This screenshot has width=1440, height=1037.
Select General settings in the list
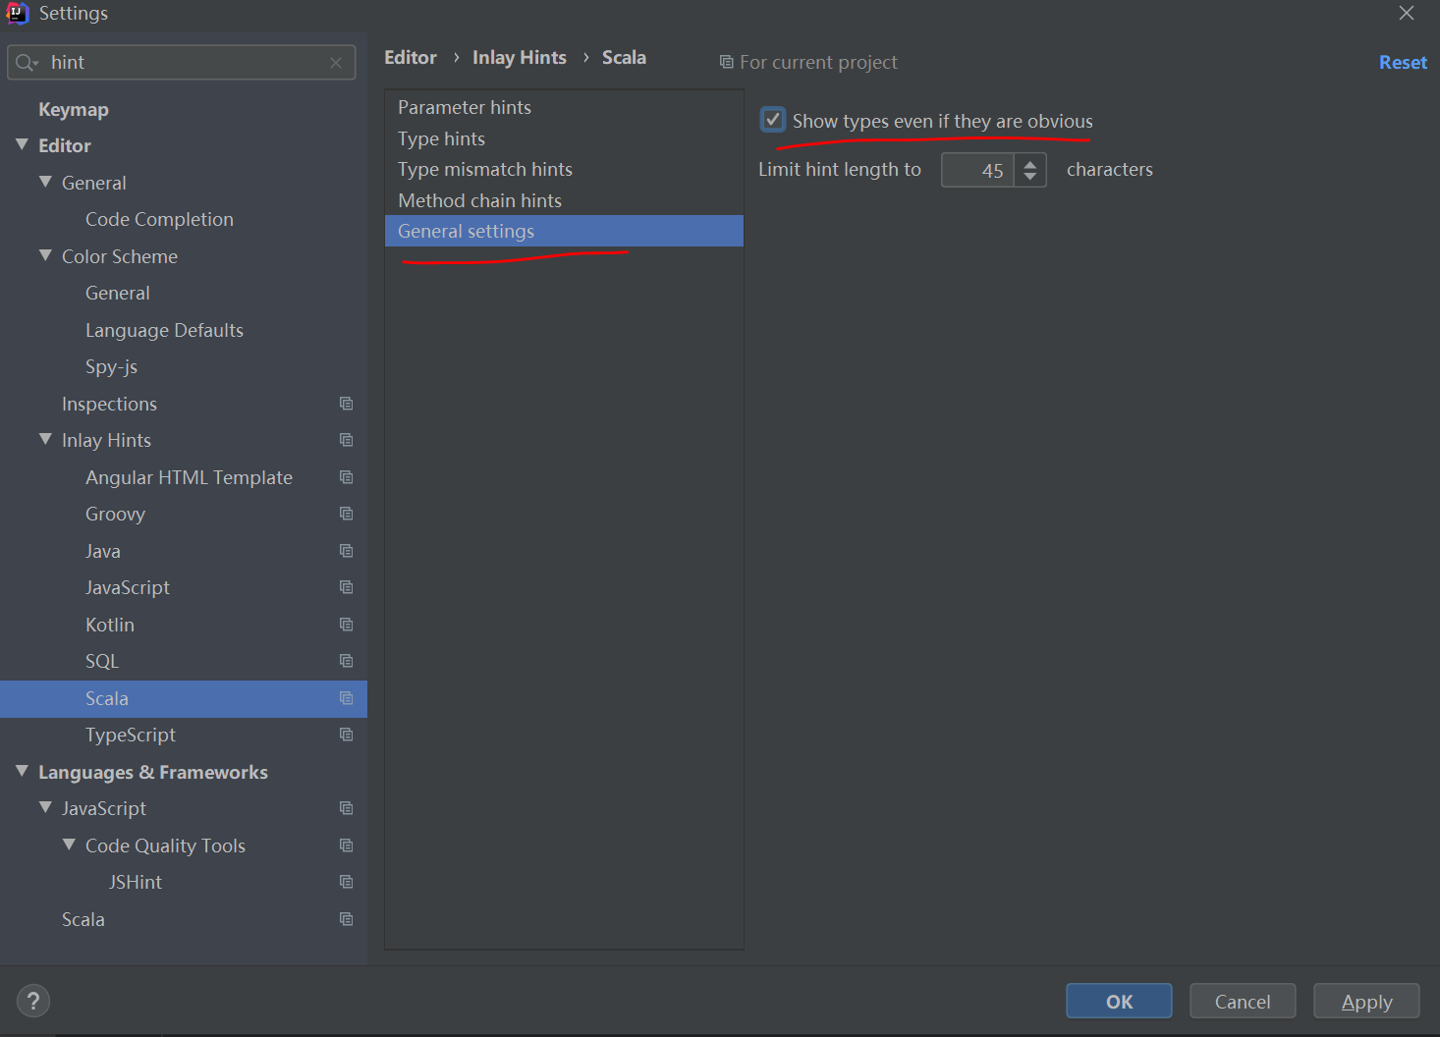point(564,231)
